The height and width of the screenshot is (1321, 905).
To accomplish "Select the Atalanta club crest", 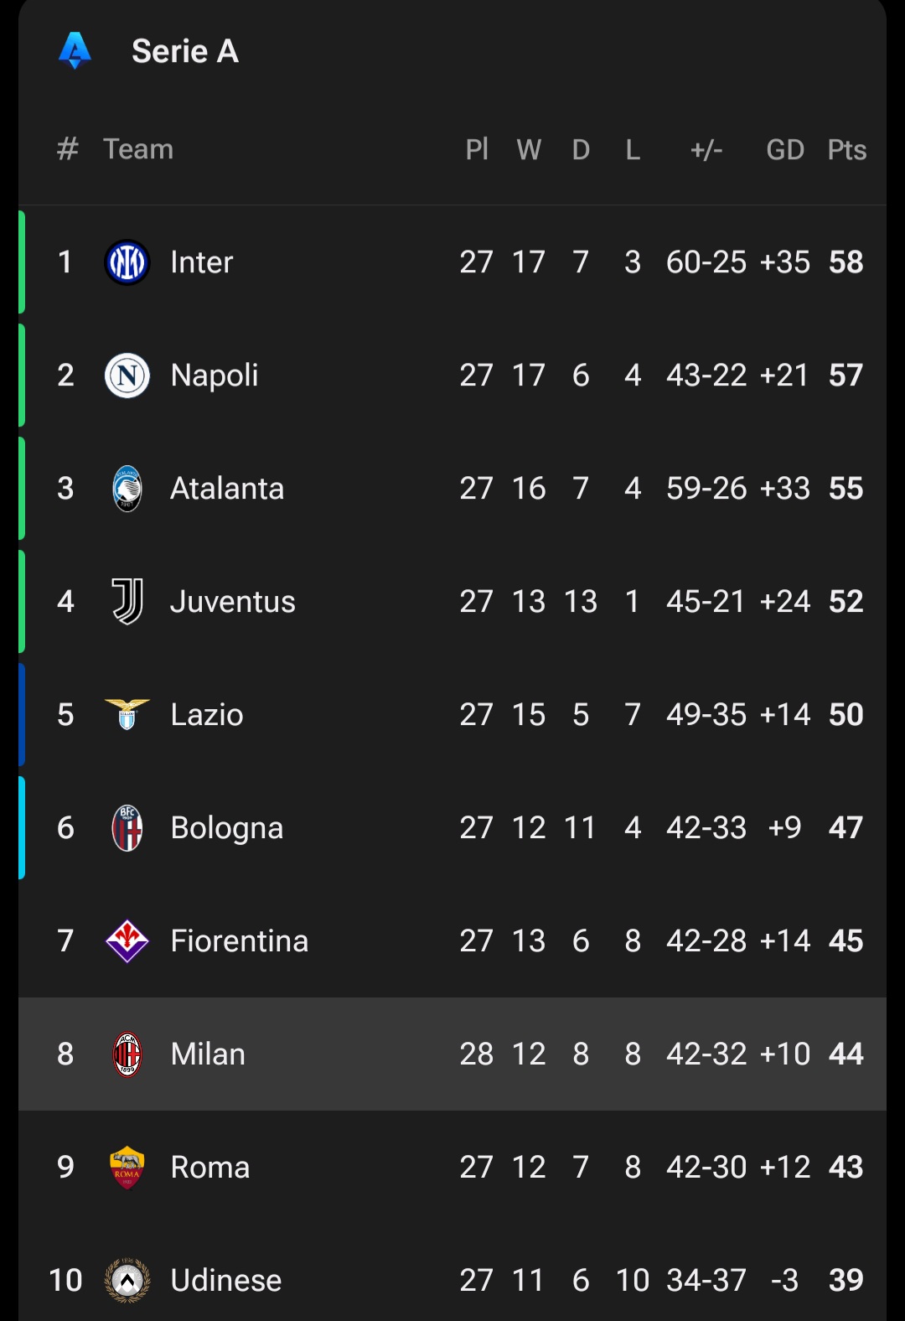I will click(x=127, y=489).
